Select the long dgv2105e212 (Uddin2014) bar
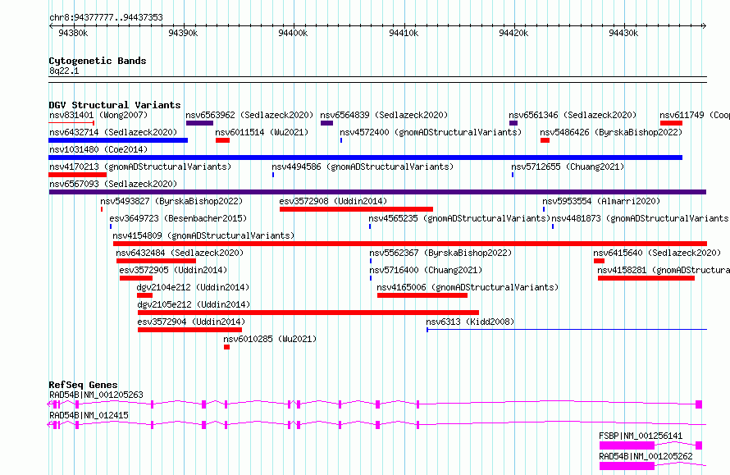Viewport: 730px width, 475px height. [308, 313]
